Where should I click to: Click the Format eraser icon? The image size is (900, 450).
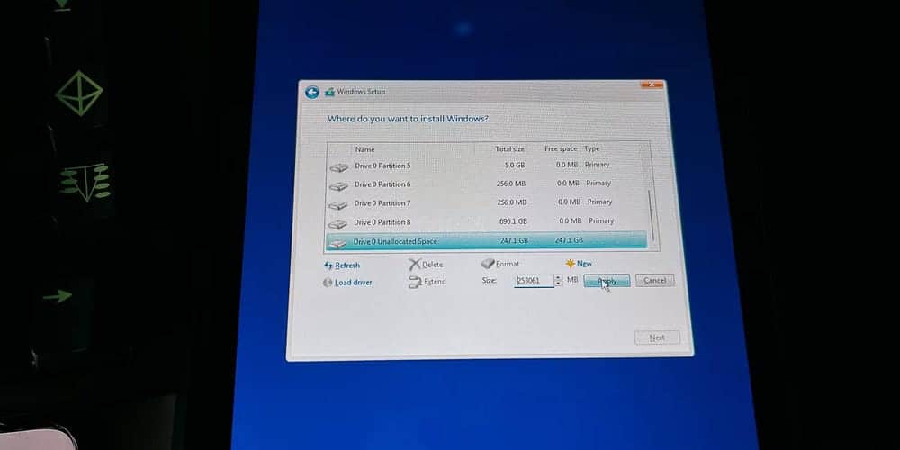click(x=488, y=264)
